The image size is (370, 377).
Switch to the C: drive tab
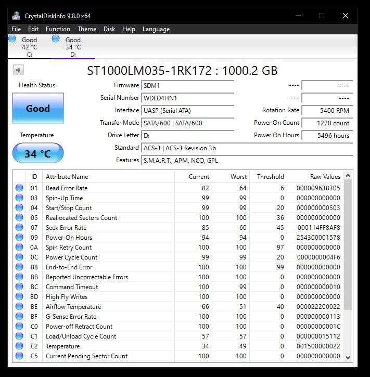[x=30, y=47]
